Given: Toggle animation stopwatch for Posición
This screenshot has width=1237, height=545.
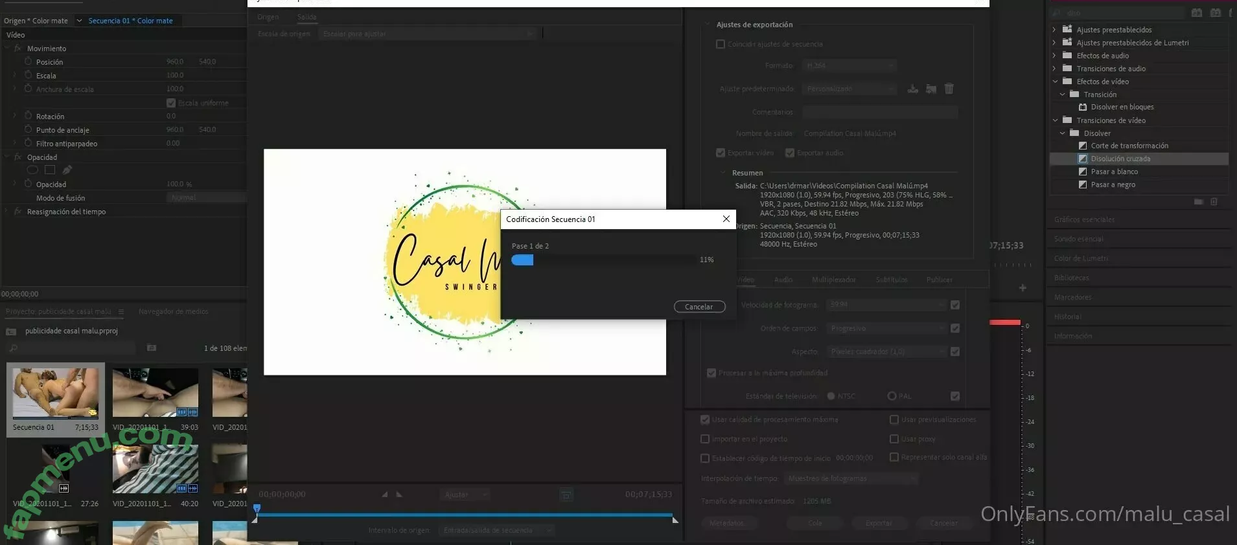Looking at the screenshot, I should pyautogui.click(x=28, y=61).
